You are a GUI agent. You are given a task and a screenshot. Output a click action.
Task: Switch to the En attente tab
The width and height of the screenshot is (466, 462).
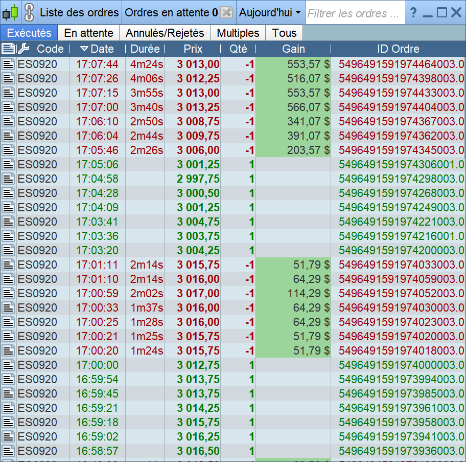[88, 33]
